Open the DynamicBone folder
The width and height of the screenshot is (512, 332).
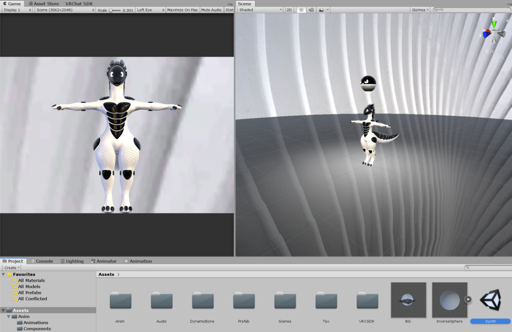202,300
